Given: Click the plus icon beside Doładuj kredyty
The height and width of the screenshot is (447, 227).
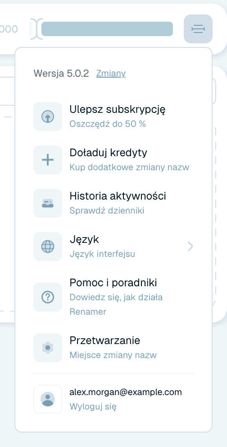Looking at the screenshot, I should [48, 160].
